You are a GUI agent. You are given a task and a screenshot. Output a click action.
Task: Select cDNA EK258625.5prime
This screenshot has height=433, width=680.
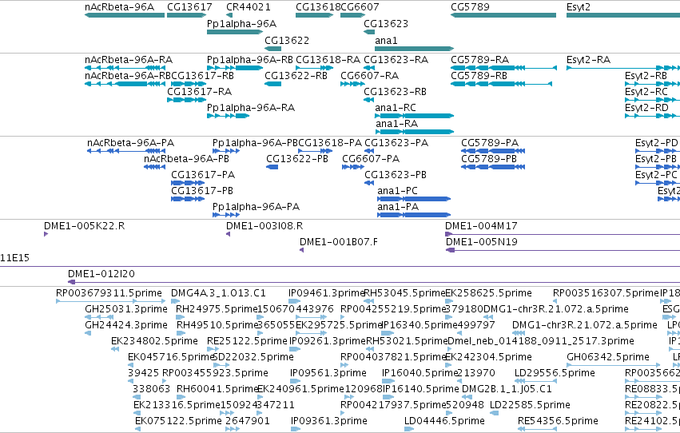(x=449, y=301)
